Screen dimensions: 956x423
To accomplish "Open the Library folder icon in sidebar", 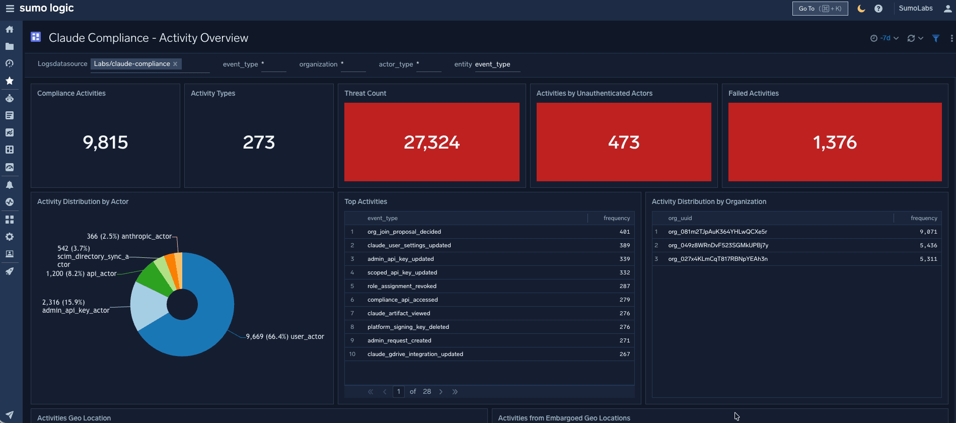I will pyautogui.click(x=10, y=46).
